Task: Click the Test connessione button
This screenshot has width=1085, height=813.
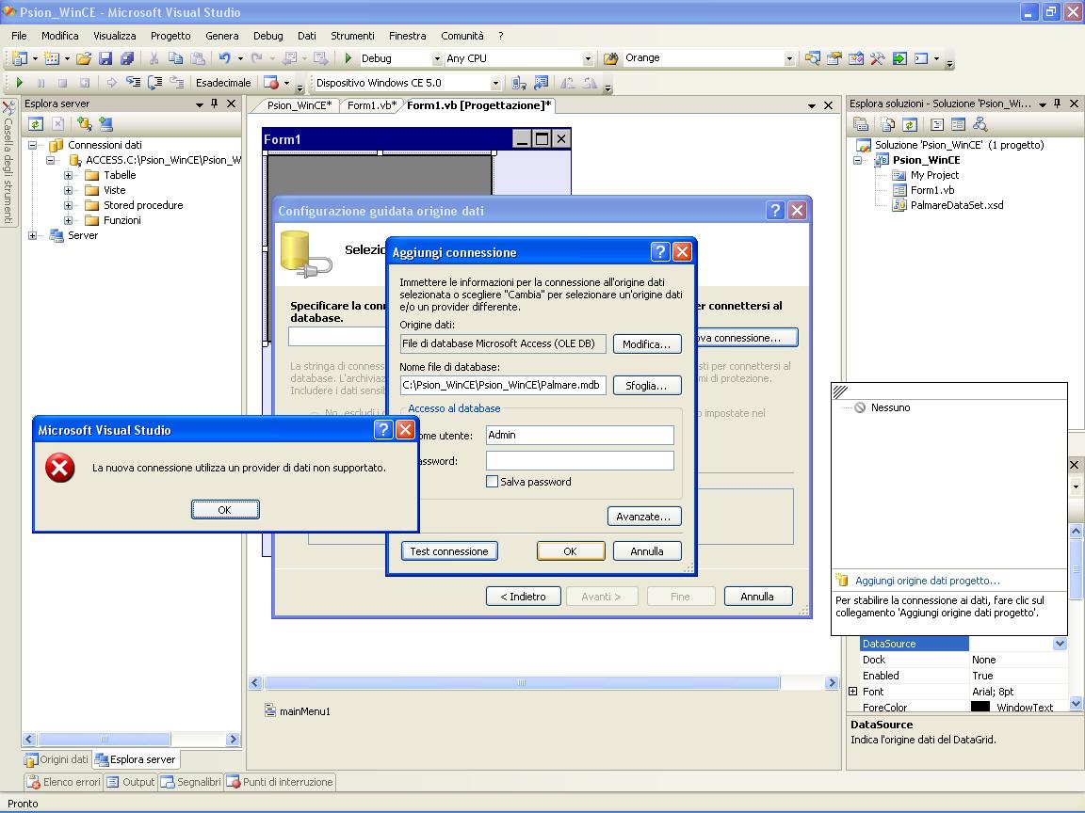Action: pos(449,551)
